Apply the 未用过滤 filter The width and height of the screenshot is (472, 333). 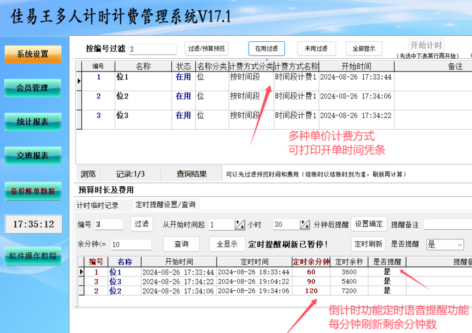316,48
